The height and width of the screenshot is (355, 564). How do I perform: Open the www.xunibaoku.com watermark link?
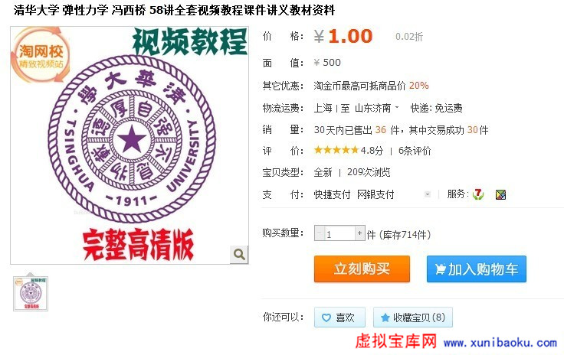click(500, 343)
